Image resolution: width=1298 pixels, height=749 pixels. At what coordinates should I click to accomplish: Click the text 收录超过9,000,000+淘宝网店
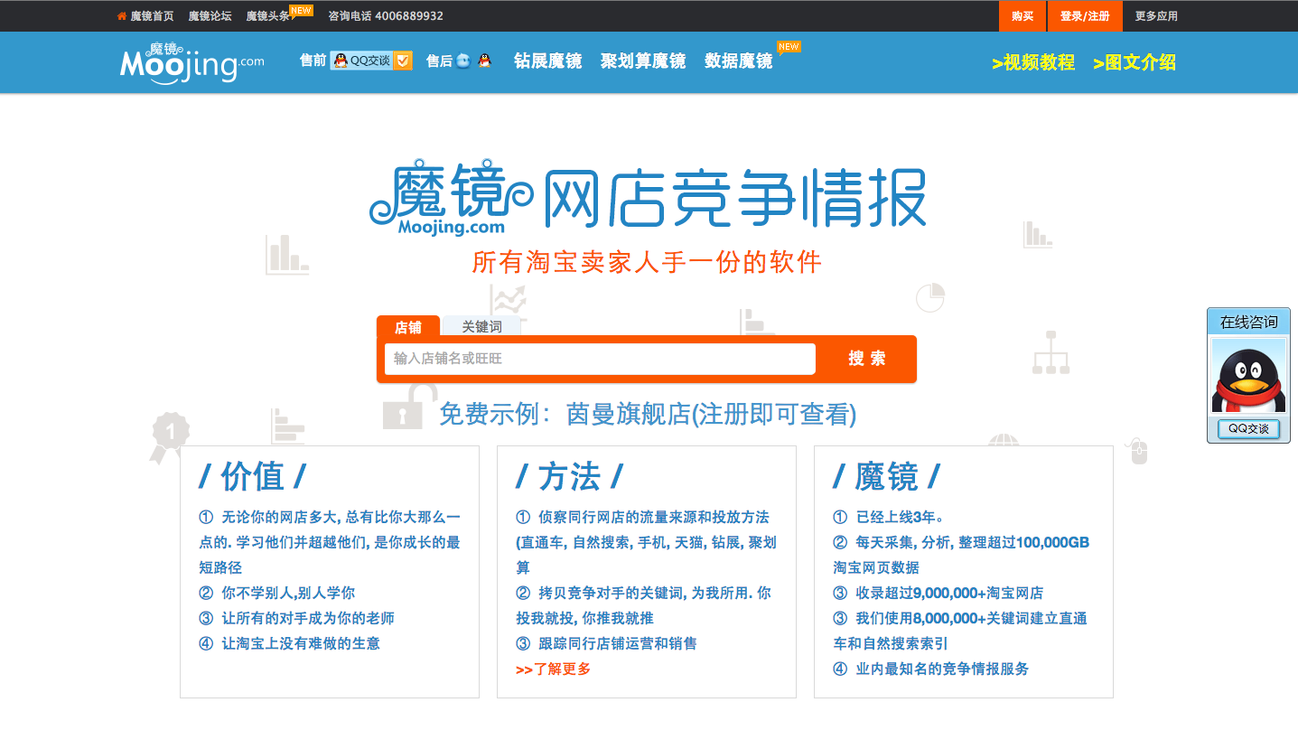949,594
